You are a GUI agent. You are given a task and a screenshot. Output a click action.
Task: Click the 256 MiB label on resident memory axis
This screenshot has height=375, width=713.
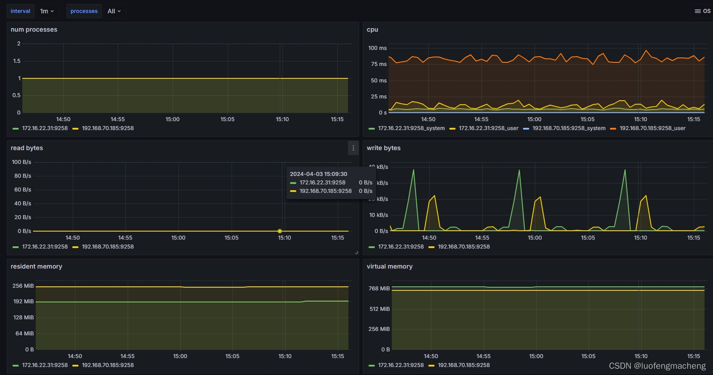[23, 286]
